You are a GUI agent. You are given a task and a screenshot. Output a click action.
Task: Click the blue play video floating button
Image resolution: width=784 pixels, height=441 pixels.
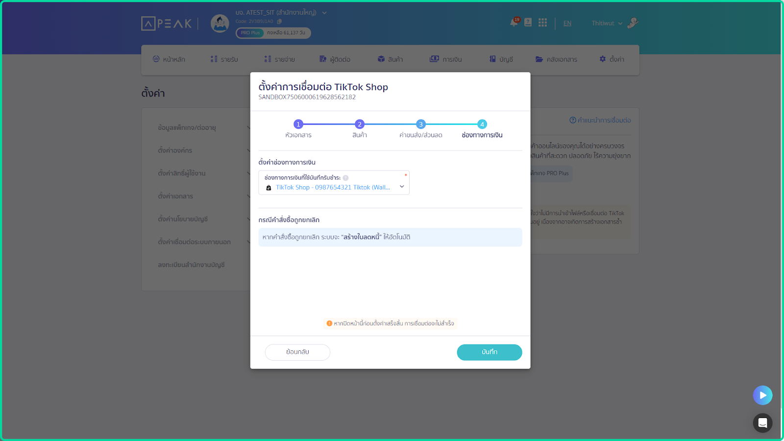click(762, 395)
